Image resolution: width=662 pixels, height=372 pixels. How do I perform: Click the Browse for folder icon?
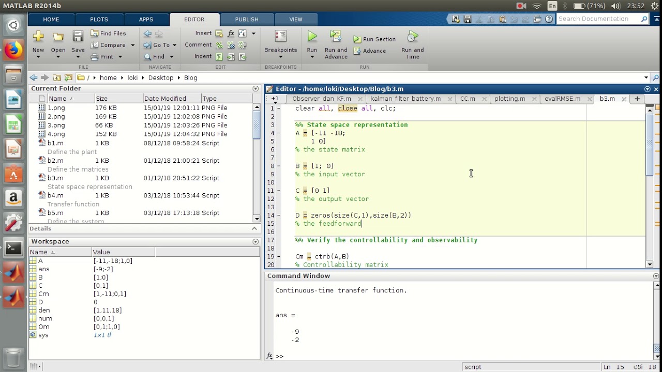(68, 78)
